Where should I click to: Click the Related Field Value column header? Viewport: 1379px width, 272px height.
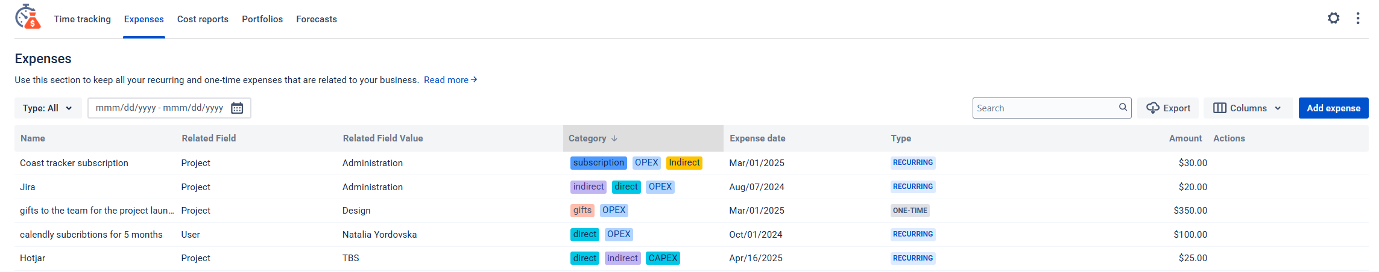pos(383,138)
